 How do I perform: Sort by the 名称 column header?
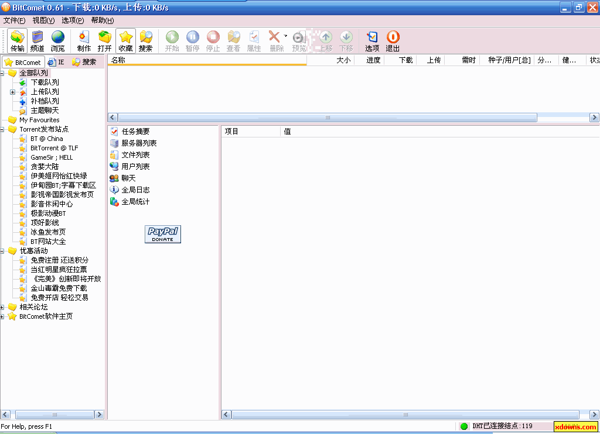[207, 60]
